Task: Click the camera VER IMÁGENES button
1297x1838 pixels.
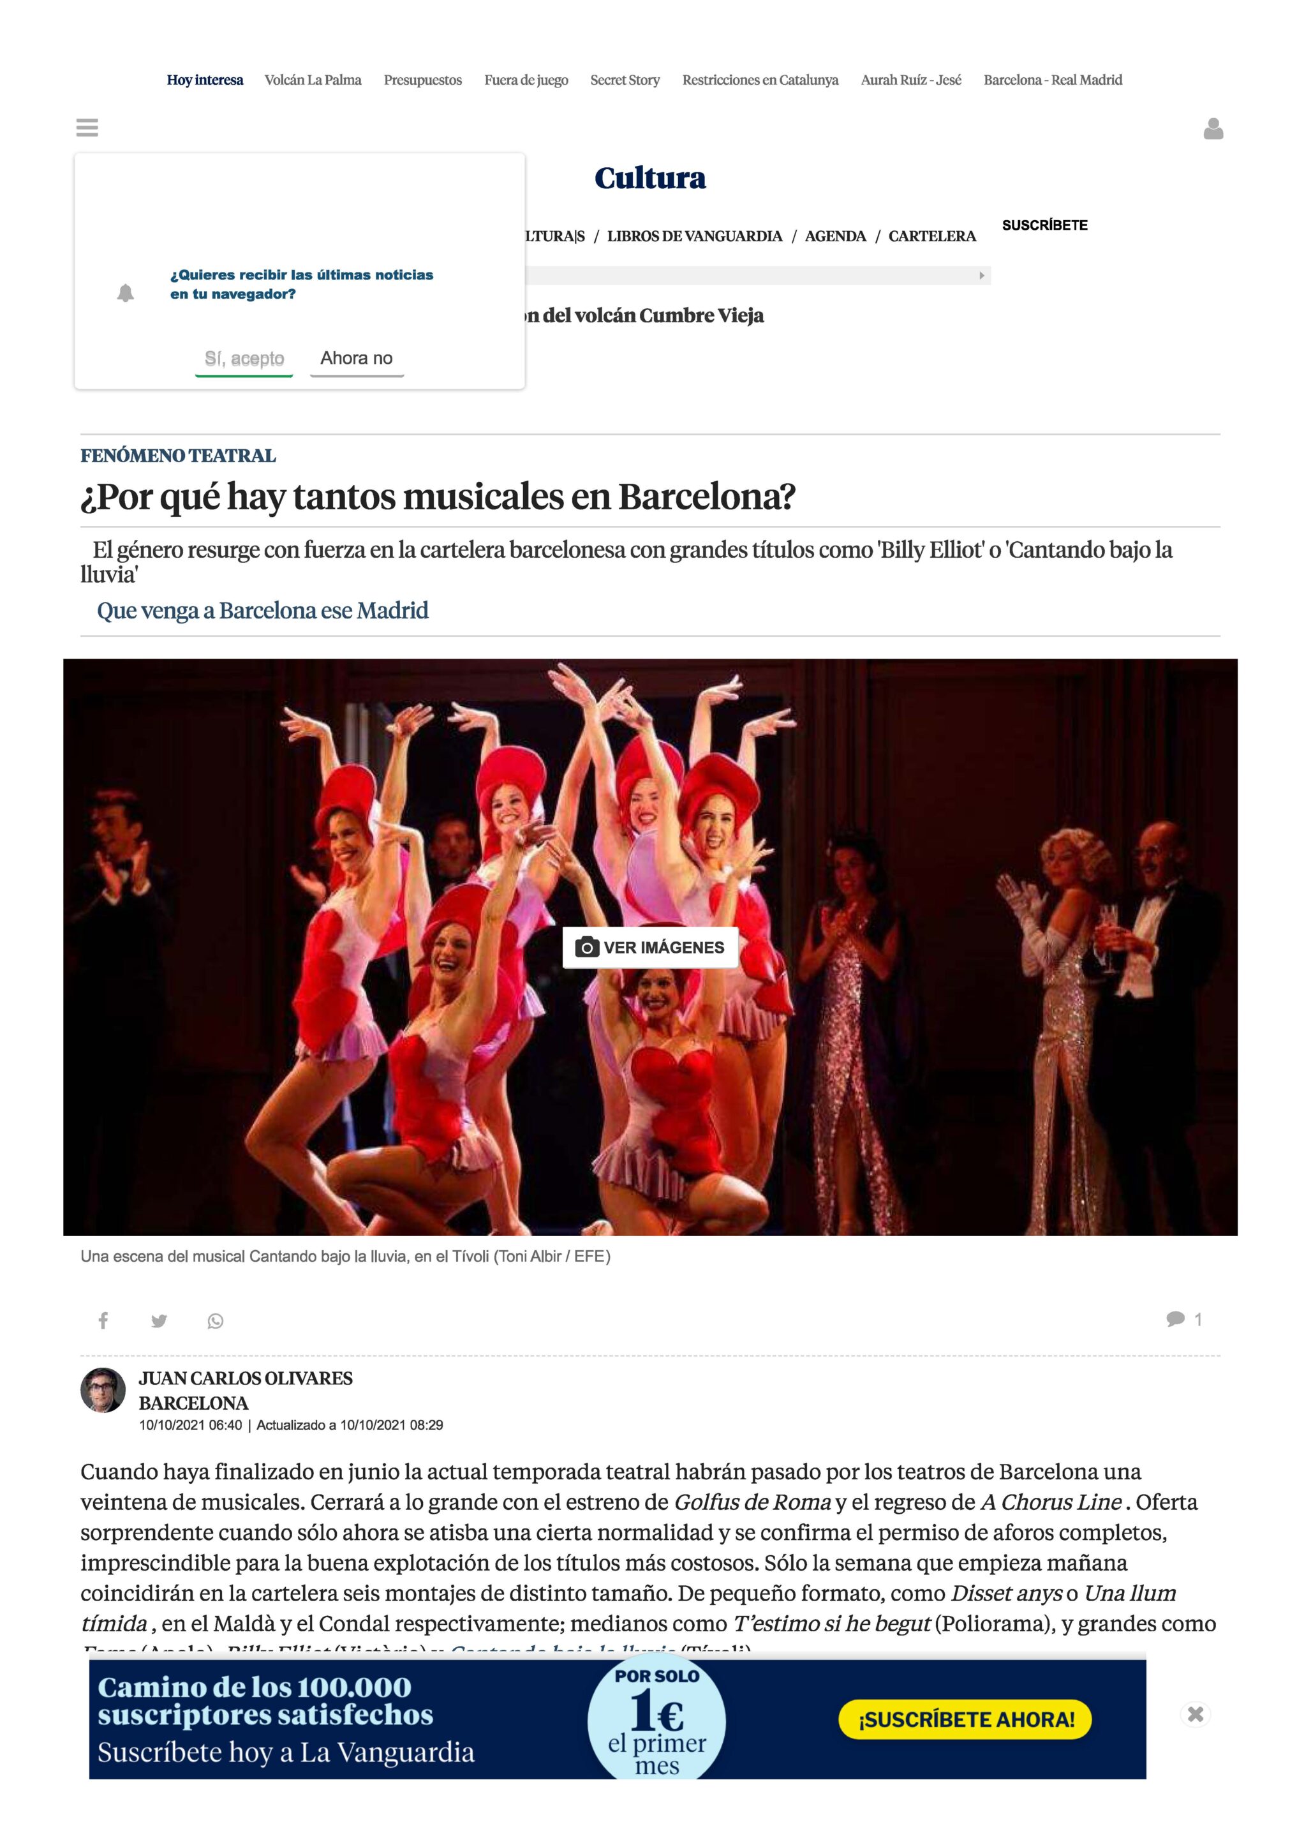Action: (x=649, y=947)
